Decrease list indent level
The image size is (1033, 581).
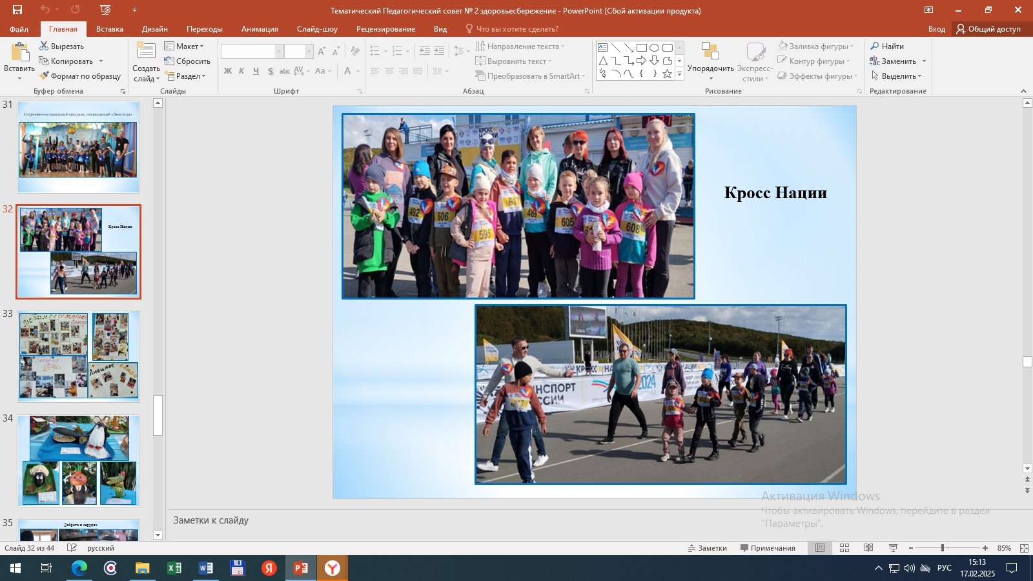coord(424,51)
